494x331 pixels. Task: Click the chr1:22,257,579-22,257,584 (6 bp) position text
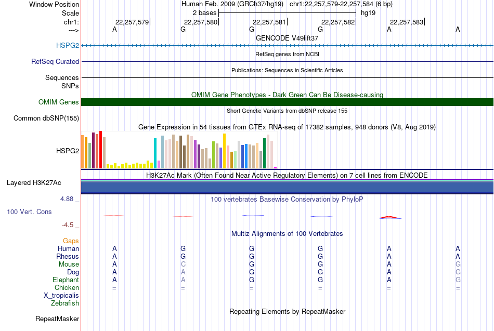tap(341, 4)
